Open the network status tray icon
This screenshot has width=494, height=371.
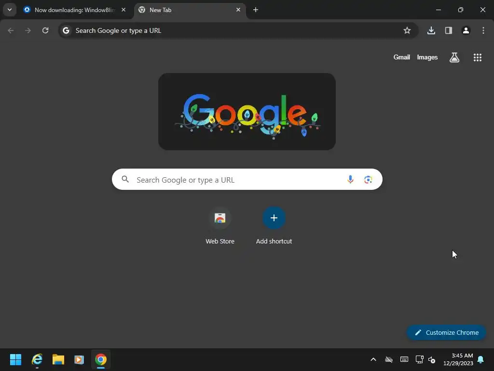[x=419, y=359]
